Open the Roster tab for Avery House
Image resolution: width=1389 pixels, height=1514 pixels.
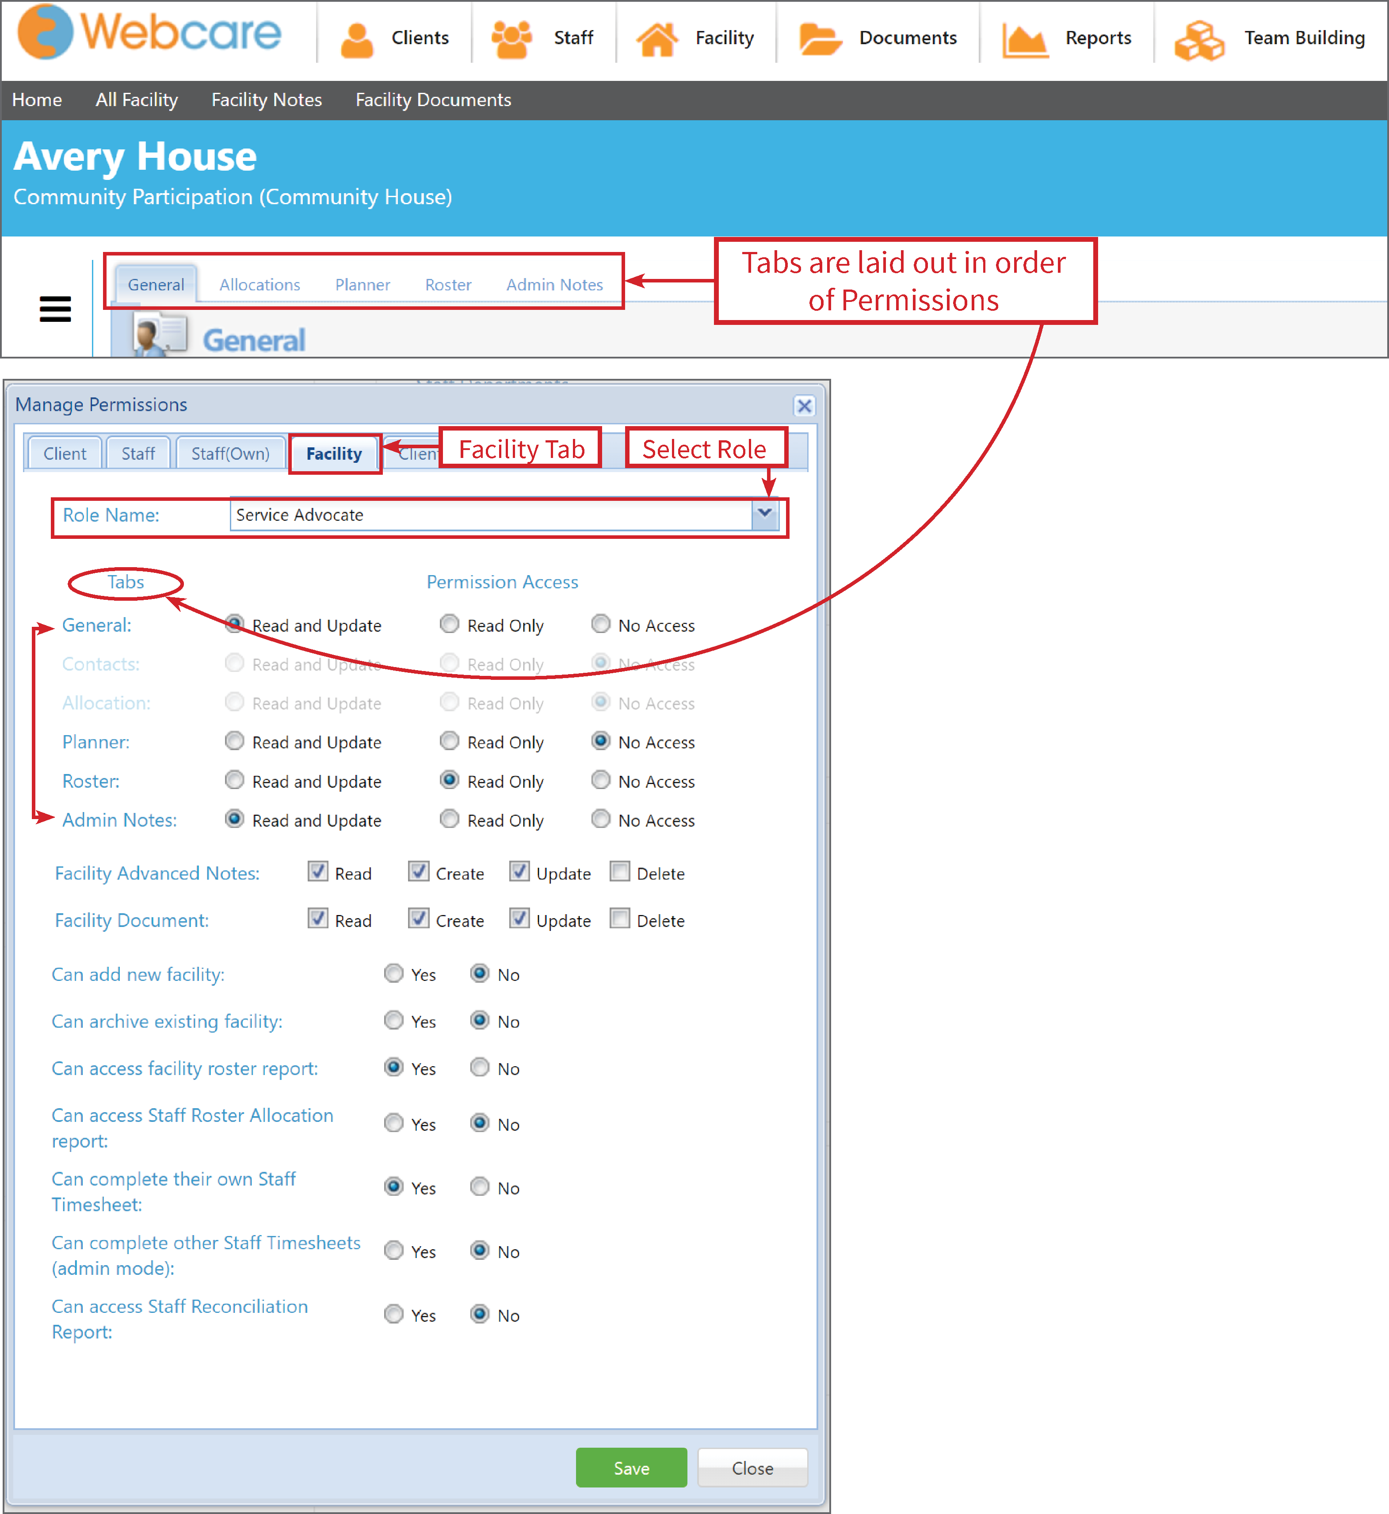tap(448, 285)
